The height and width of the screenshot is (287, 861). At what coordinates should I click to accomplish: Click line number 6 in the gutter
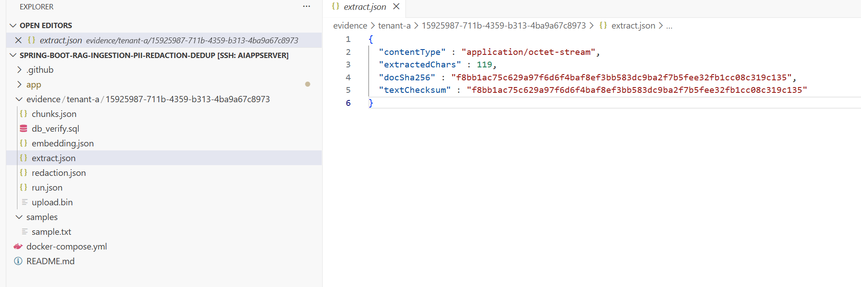[x=348, y=103]
